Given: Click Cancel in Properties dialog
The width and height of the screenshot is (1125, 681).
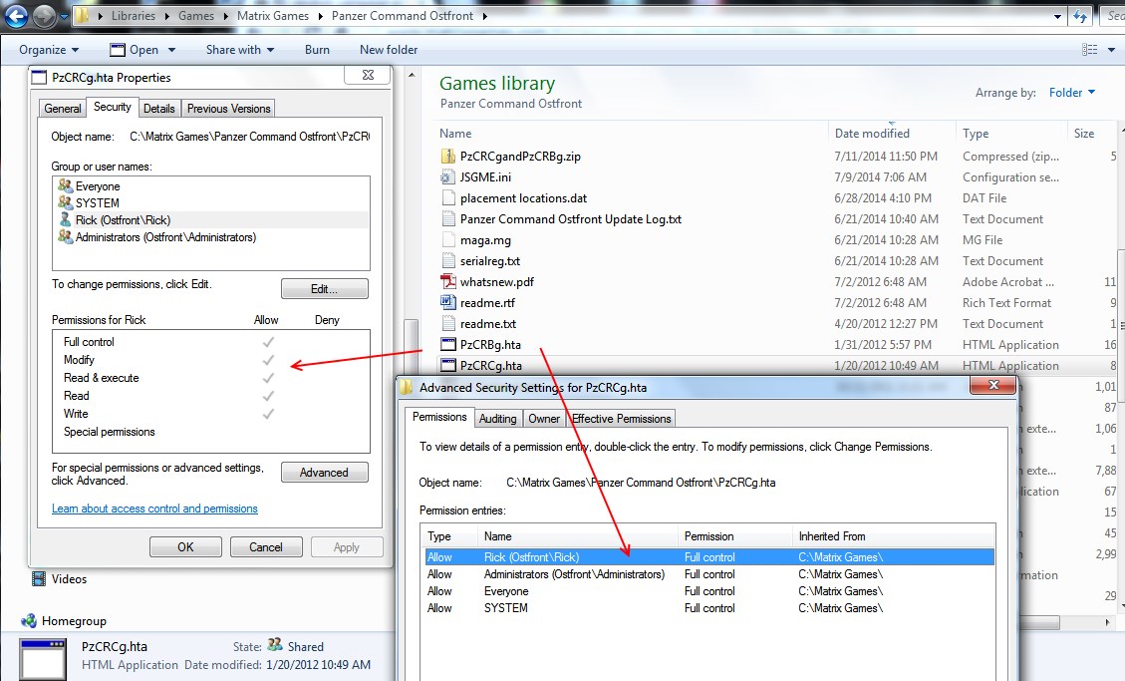Looking at the screenshot, I should tap(266, 546).
